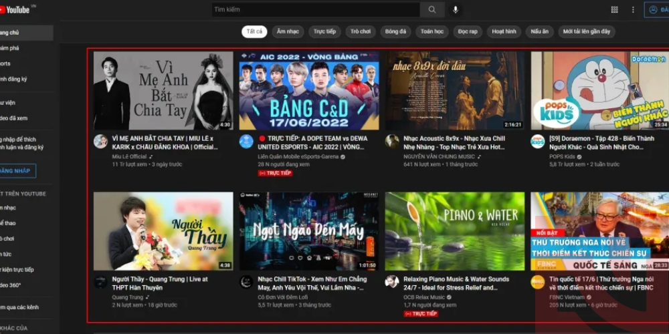The height and width of the screenshot is (334, 669).
Task: Click Miu Lê Official channel name
Action: 129,156
